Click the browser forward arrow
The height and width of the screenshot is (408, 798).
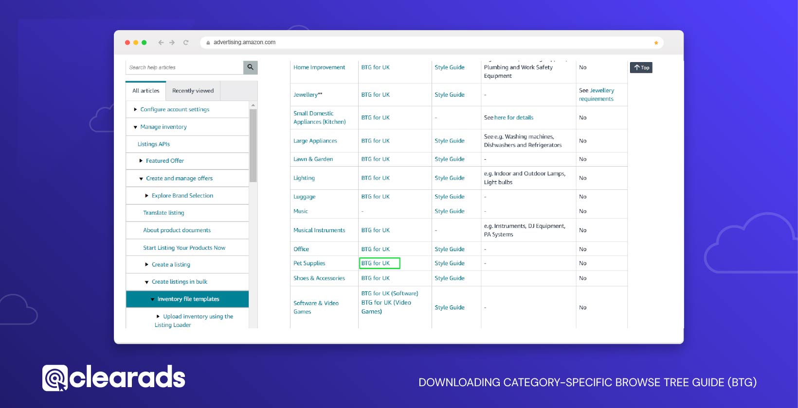click(x=172, y=43)
